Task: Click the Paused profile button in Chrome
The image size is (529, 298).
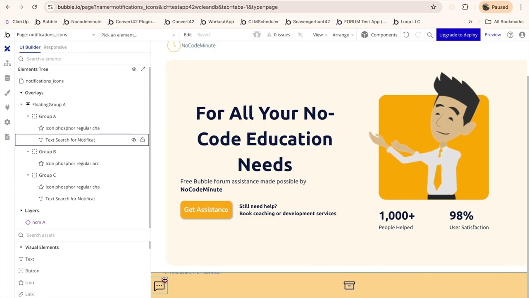Action: click(x=496, y=7)
